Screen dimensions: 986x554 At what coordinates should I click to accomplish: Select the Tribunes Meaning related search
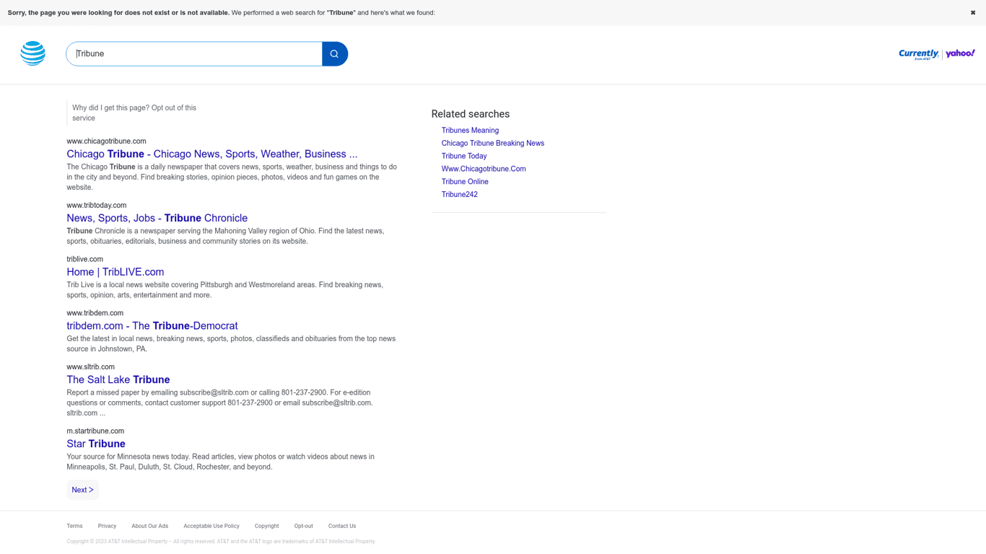tap(470, 131)
